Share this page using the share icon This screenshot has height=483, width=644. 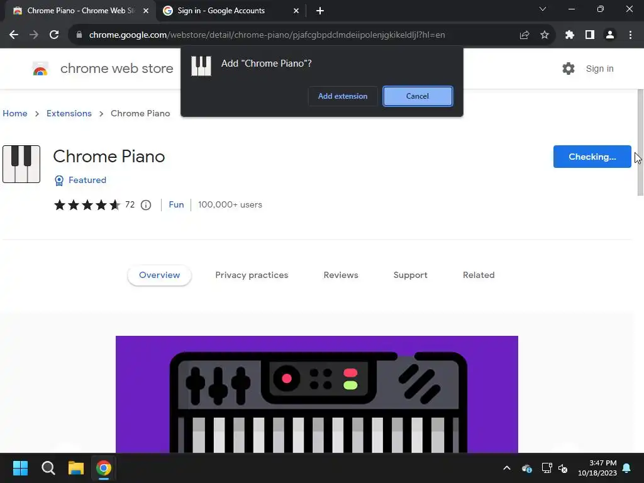[x=525, y=35]
